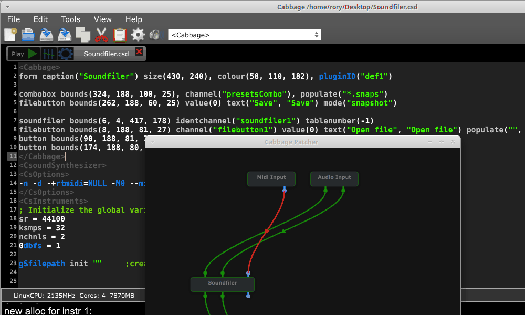Click the Open file printer-style icon
Screen dimensions: 525x315
click(28, 35)
